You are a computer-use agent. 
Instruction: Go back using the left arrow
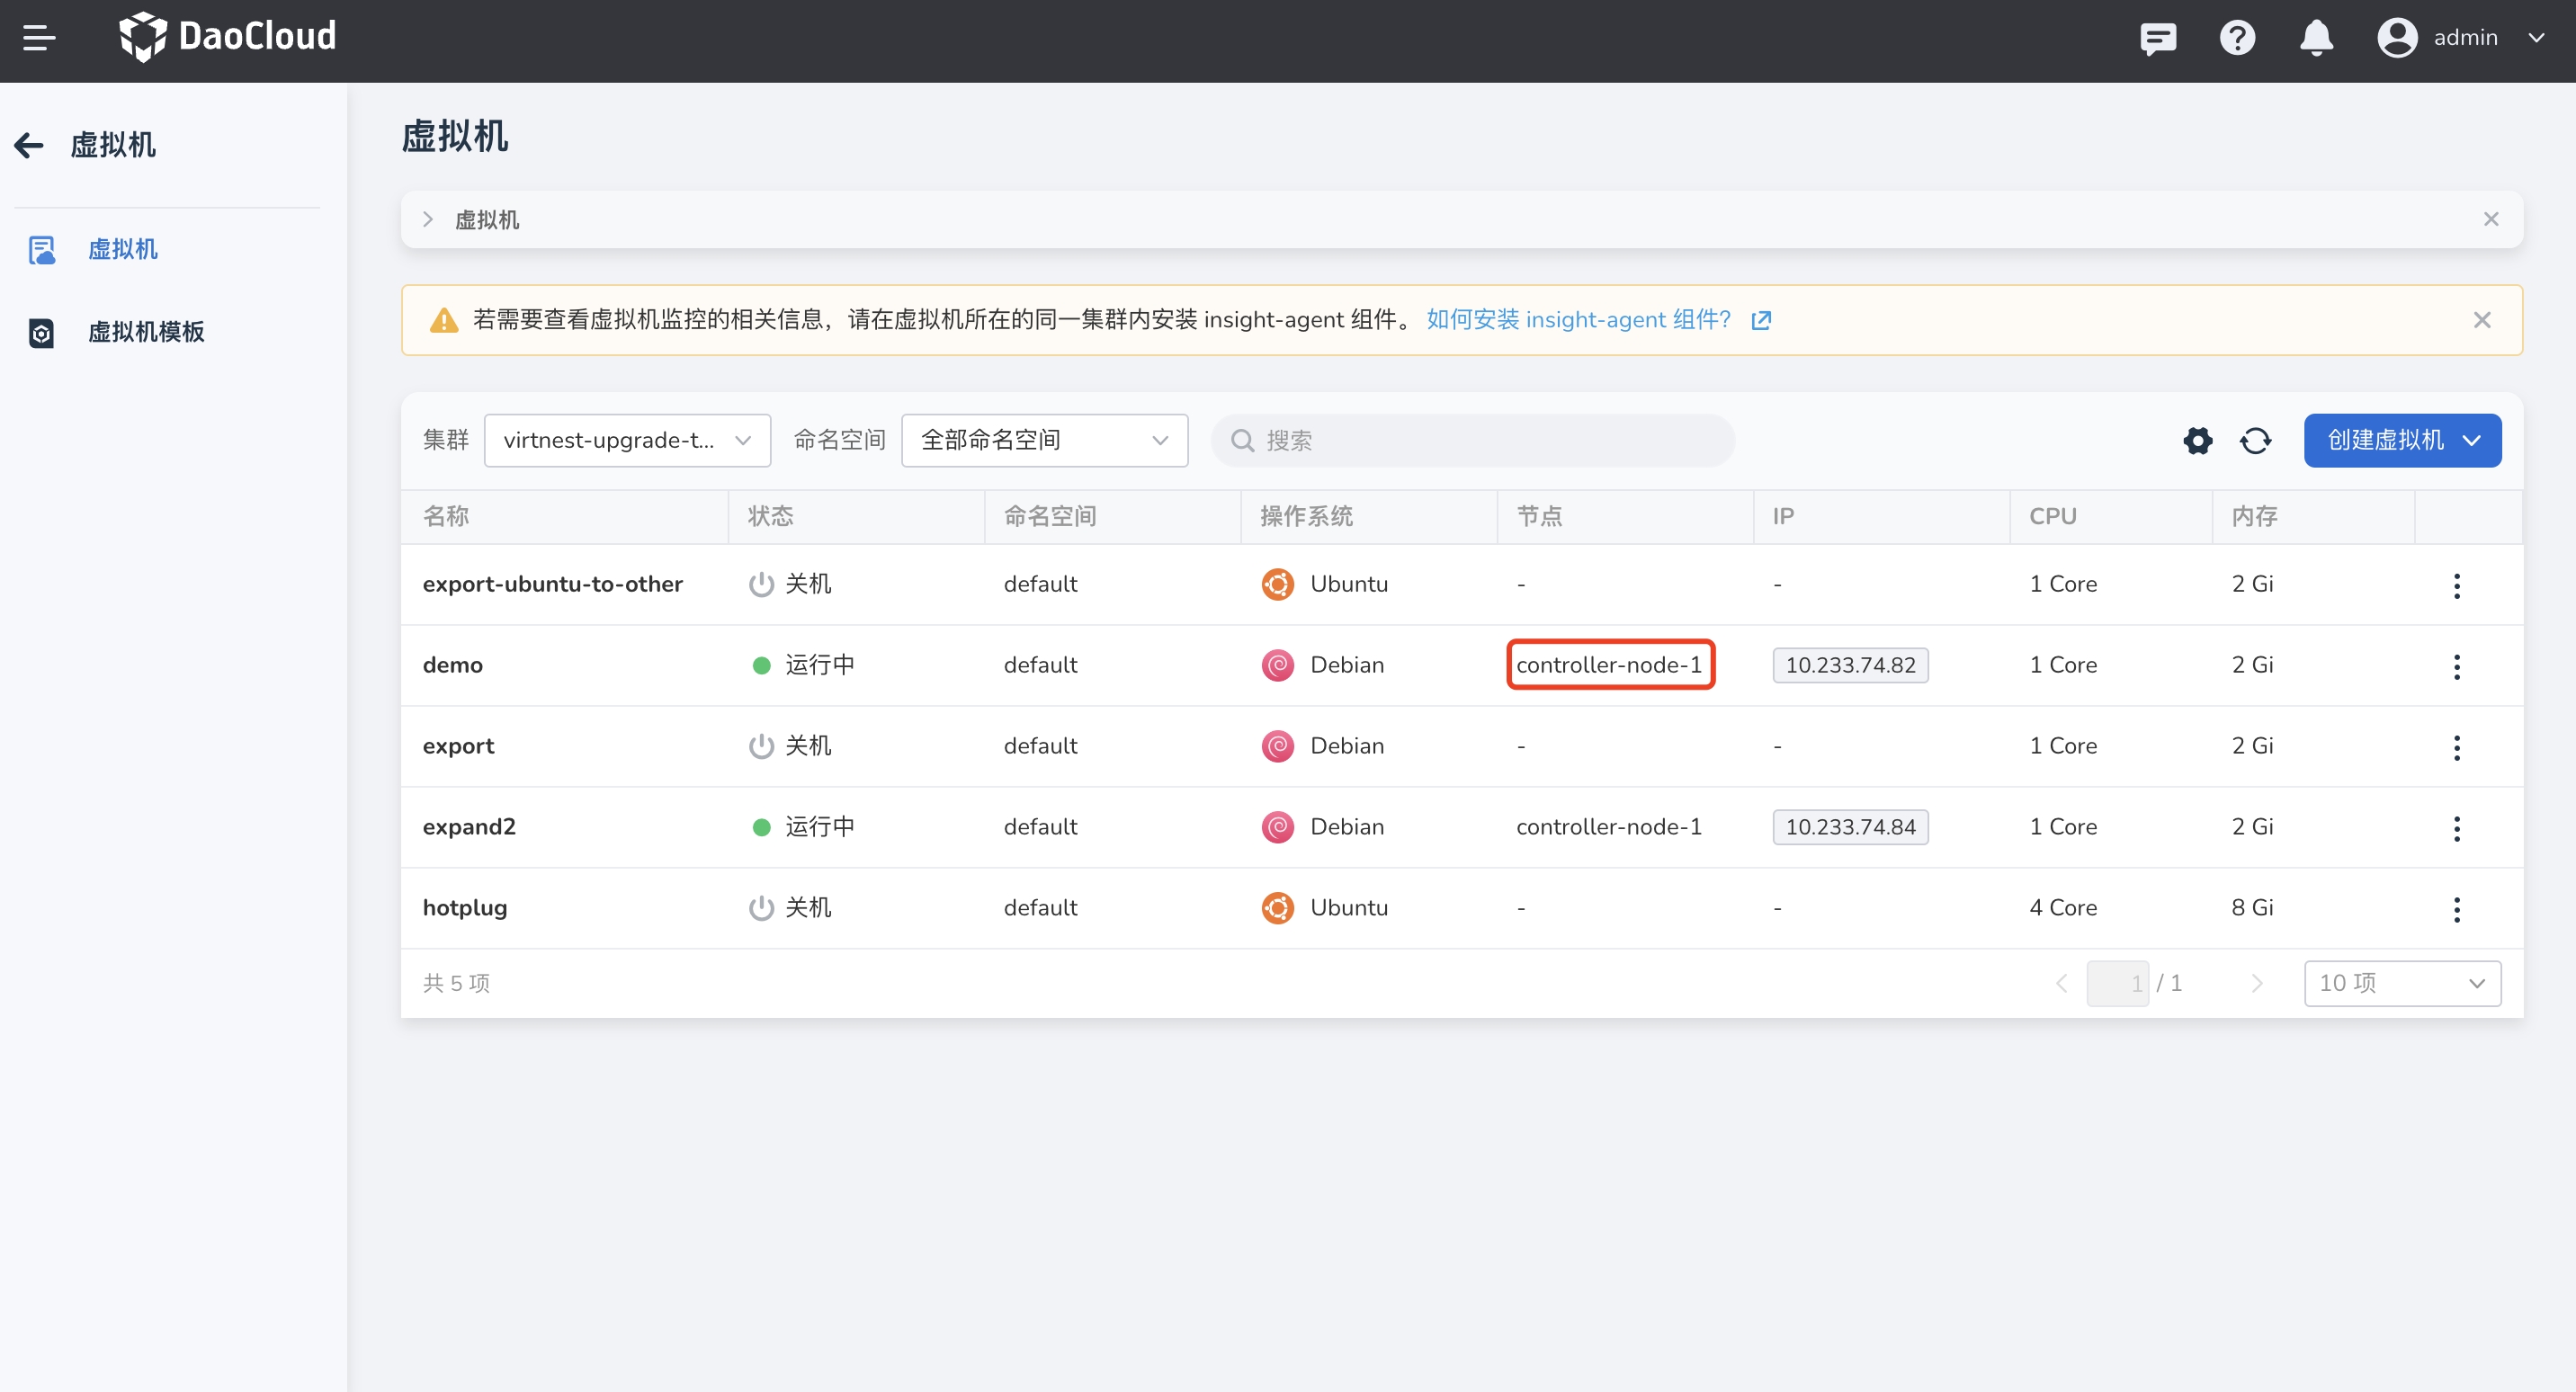(29, 145)
